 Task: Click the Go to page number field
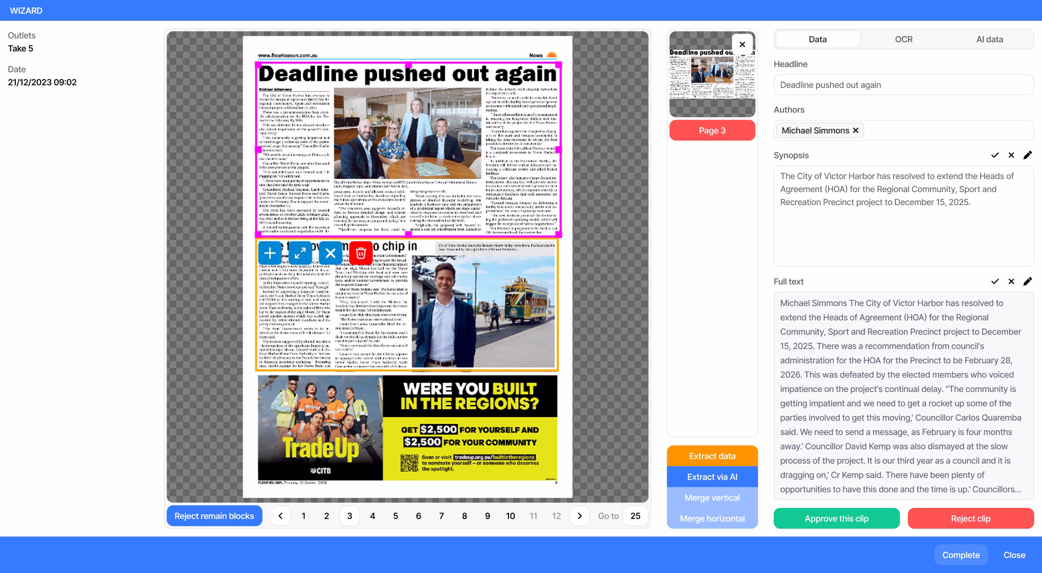coord(635,516)
